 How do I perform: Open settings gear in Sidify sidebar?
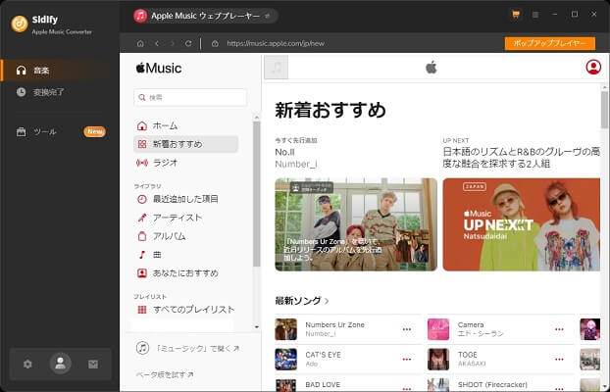27,364
